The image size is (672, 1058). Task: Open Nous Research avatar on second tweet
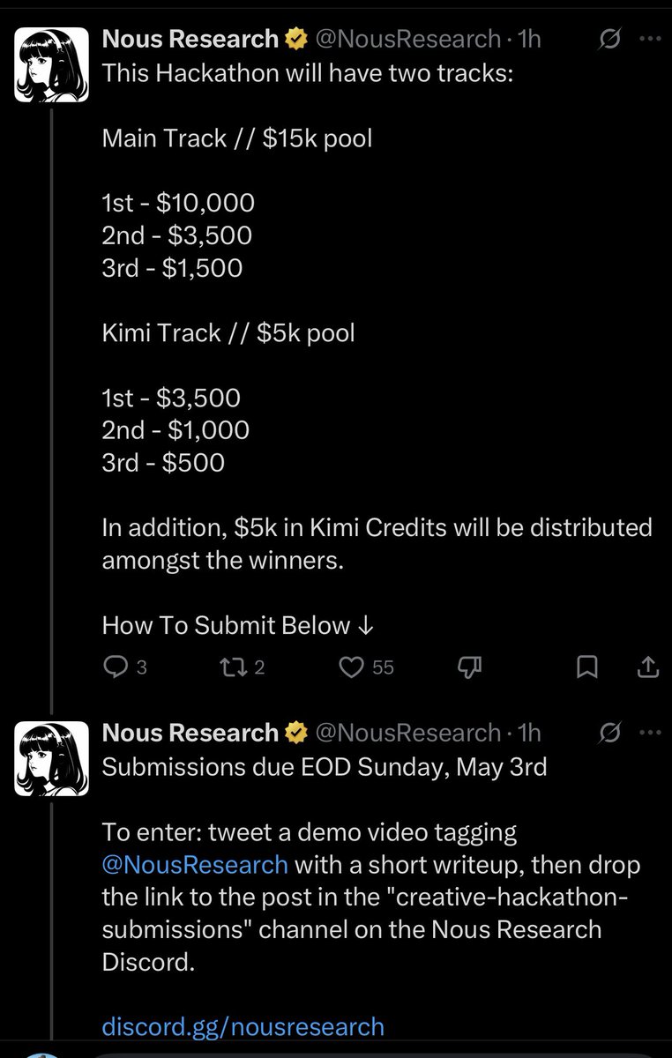[51, 758]
